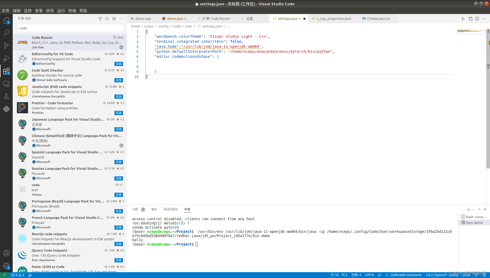Open the 编辑 menu
The height and width of the screenshot is (278, 490).
[x=17, y=11]
